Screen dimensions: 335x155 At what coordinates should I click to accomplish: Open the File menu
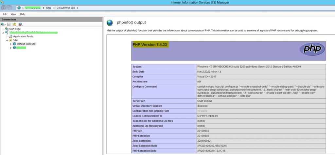coord(5,14)
